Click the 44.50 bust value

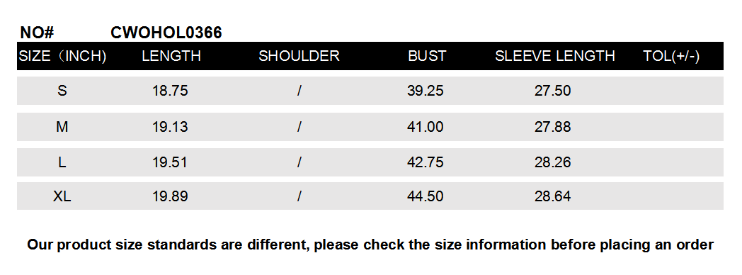coord(426,196)
